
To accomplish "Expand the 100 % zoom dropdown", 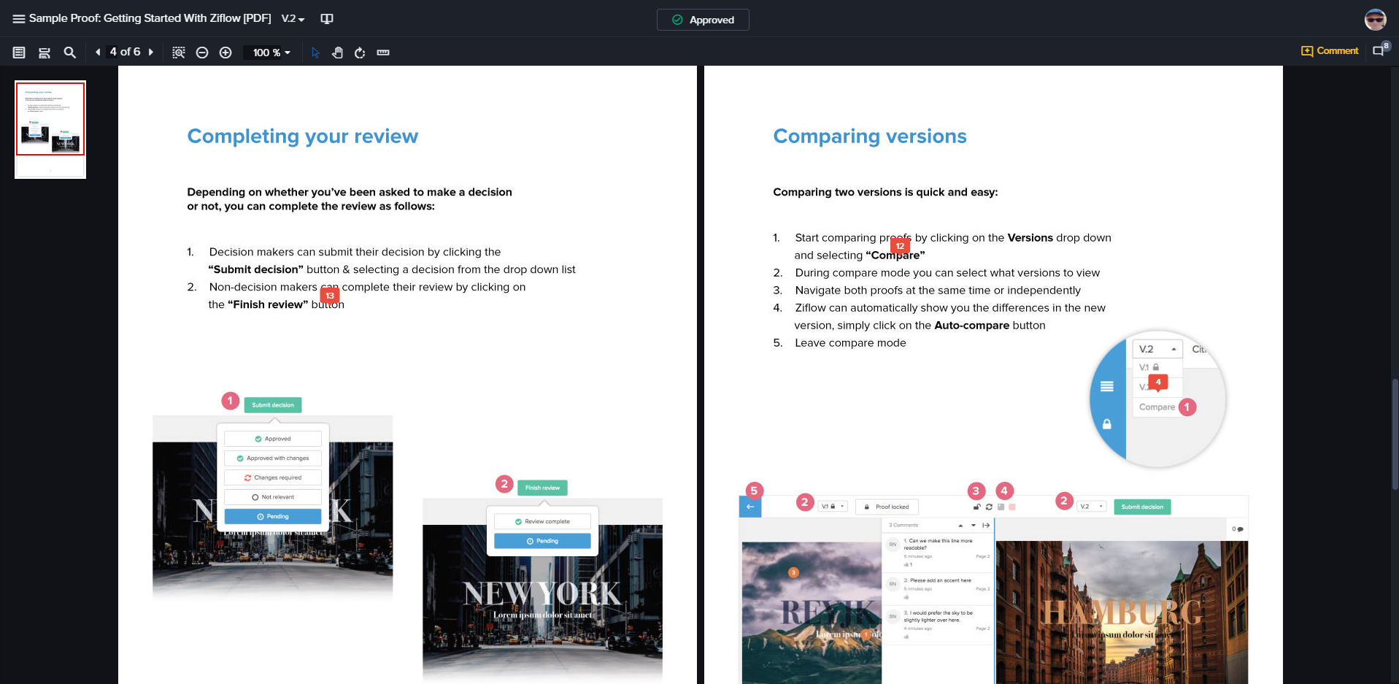I will tap(271, 53).
